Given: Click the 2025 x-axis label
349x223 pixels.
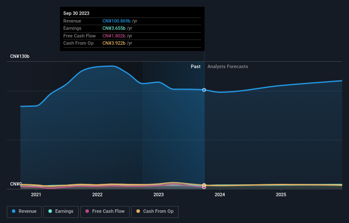Looking at the screenshot, I should (281, 195).
